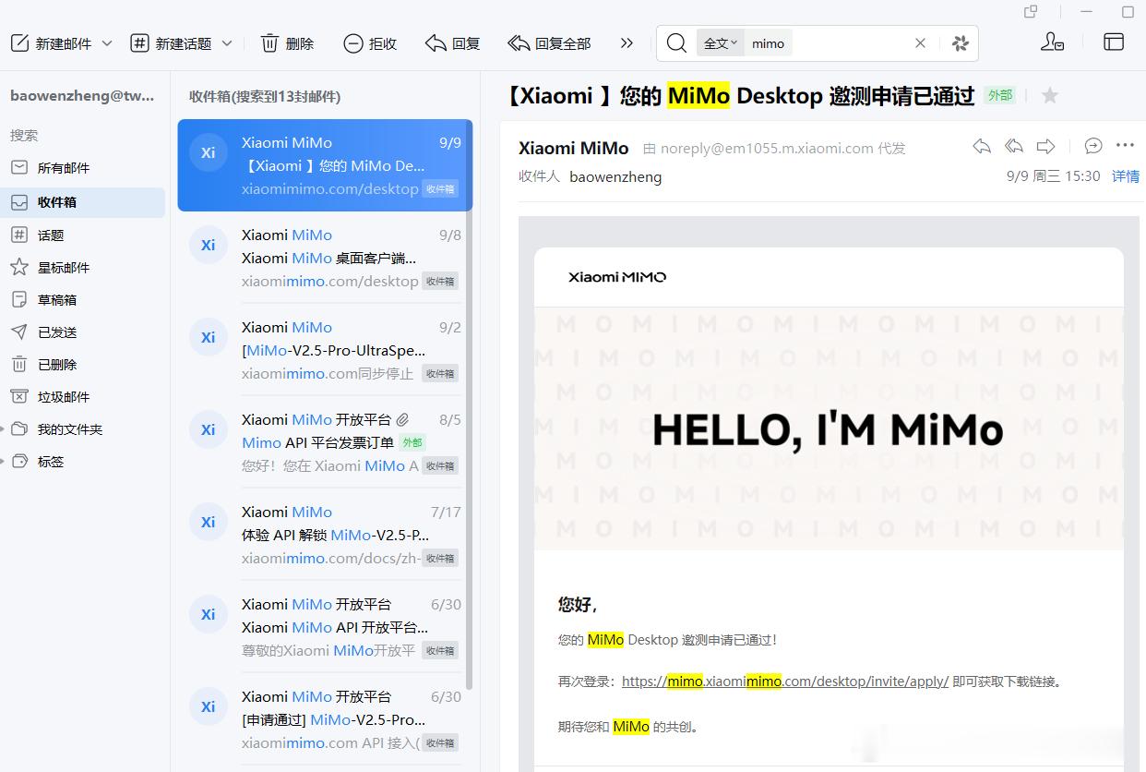Select the account baowenzheng@tw... header
This screenshot has width=1146, height=772.
[x=82, y=95]
